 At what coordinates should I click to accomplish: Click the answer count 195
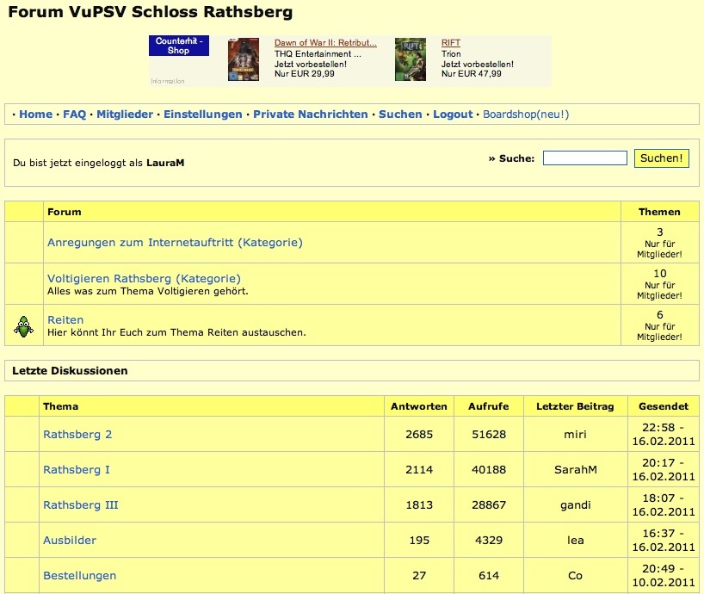[419, 540]
